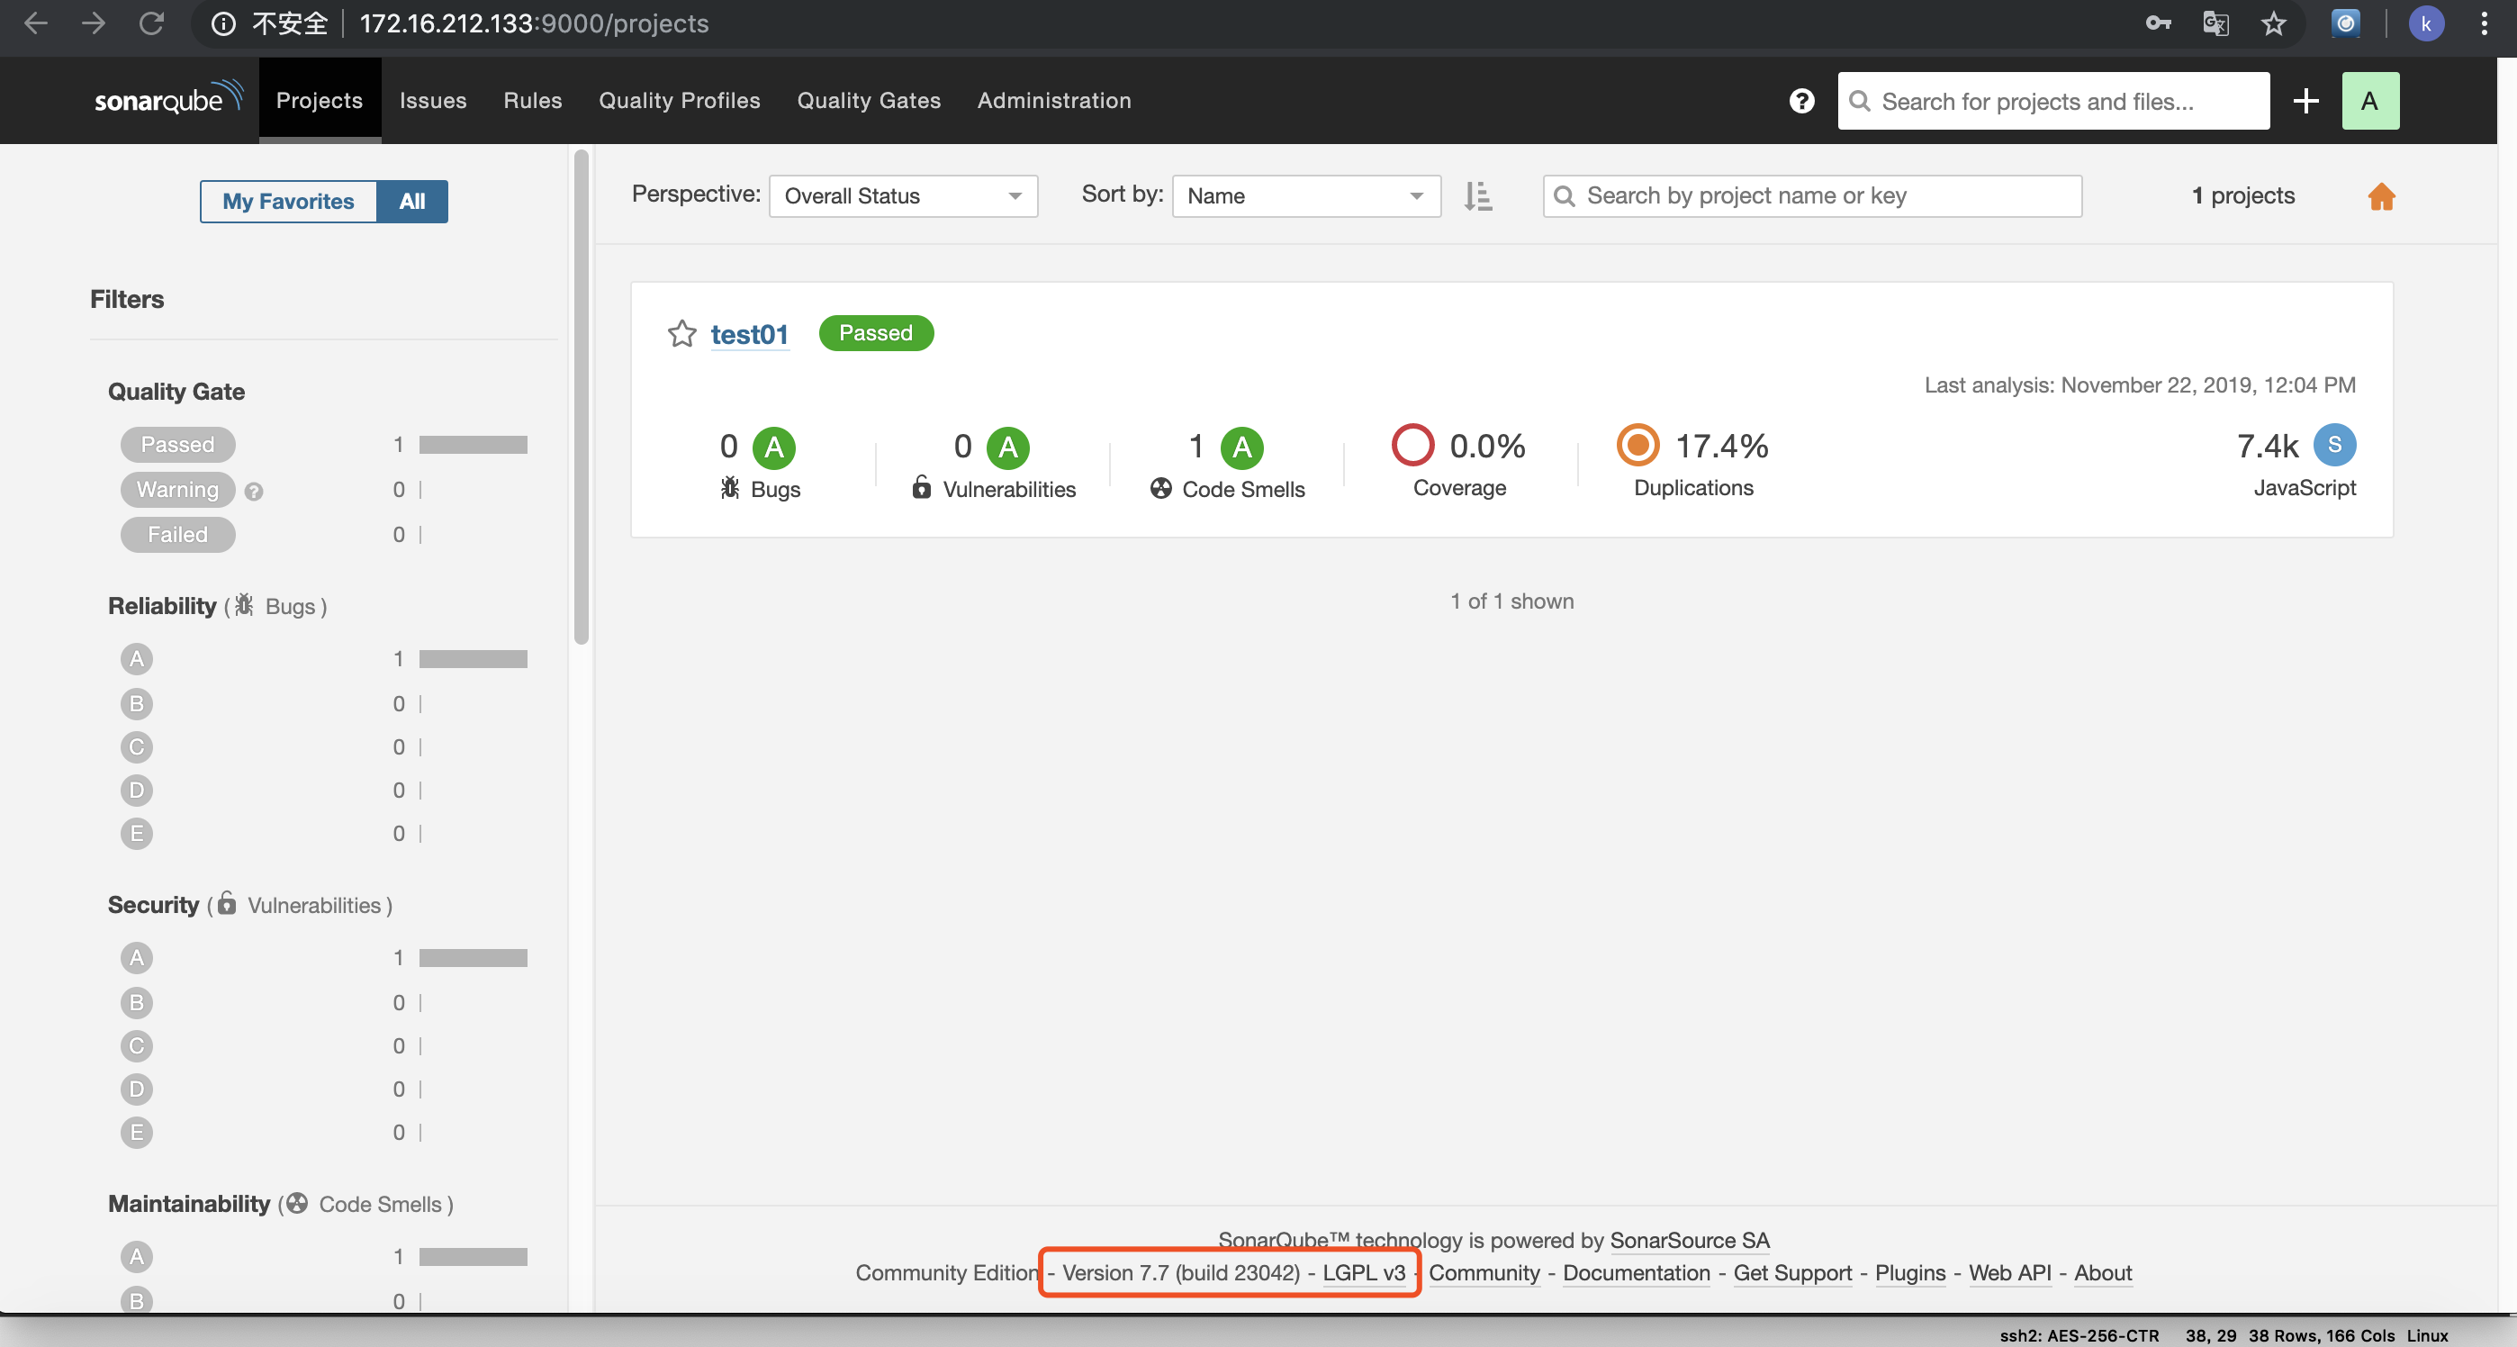Open the user avatar menu
This screenshot has width=2517, height=1347.
click(2369, 101)
